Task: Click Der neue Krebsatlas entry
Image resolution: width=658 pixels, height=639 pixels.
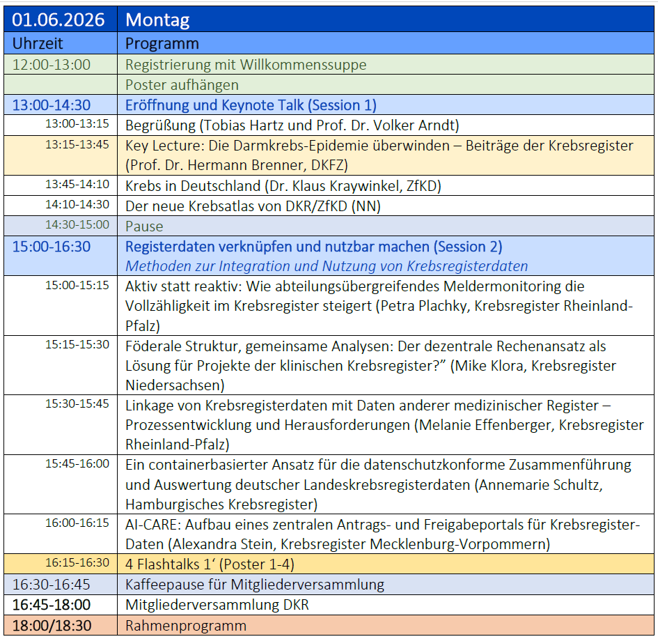Action: click(254, 206)
